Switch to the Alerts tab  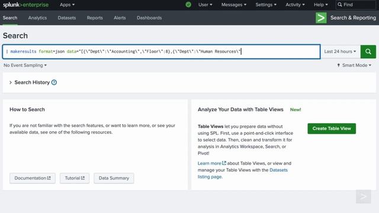point(120,18)
